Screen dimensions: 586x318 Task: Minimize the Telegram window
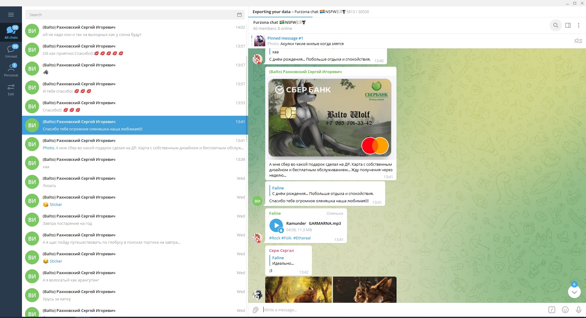[x=567, y=3]
